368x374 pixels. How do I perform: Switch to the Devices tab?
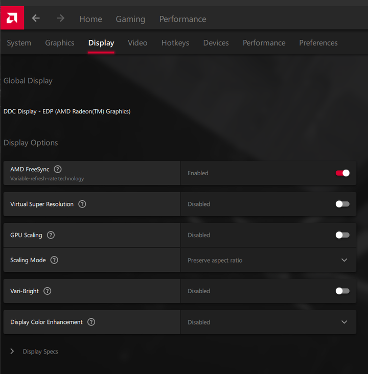coord(216,43)
